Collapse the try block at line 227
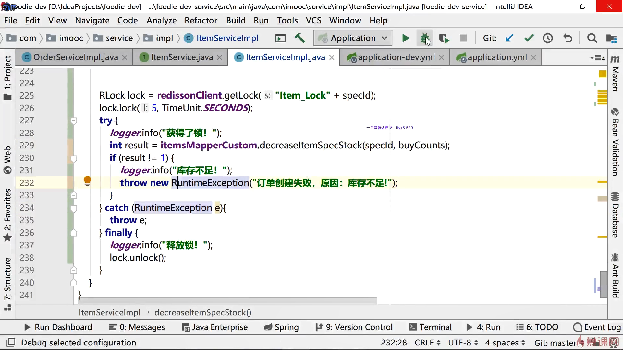 pos(74,121)
